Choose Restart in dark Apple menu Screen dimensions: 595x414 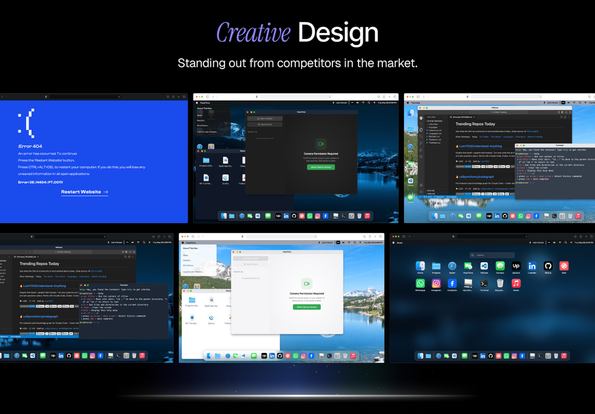coord(200,120)
